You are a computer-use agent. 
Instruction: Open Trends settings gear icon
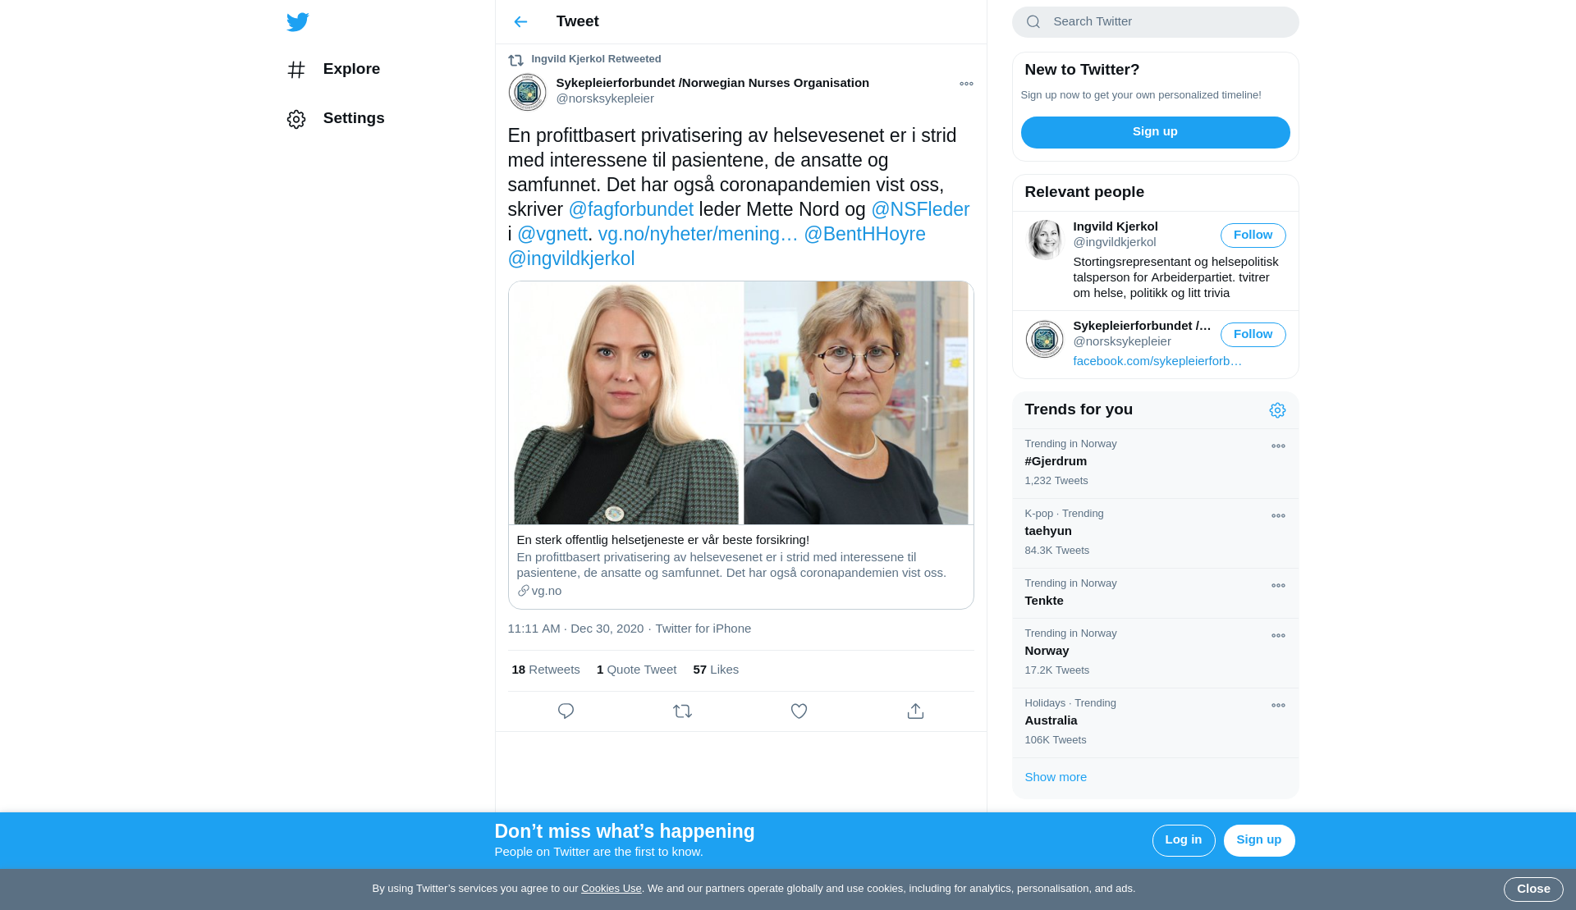click(x=1277, y=410)
